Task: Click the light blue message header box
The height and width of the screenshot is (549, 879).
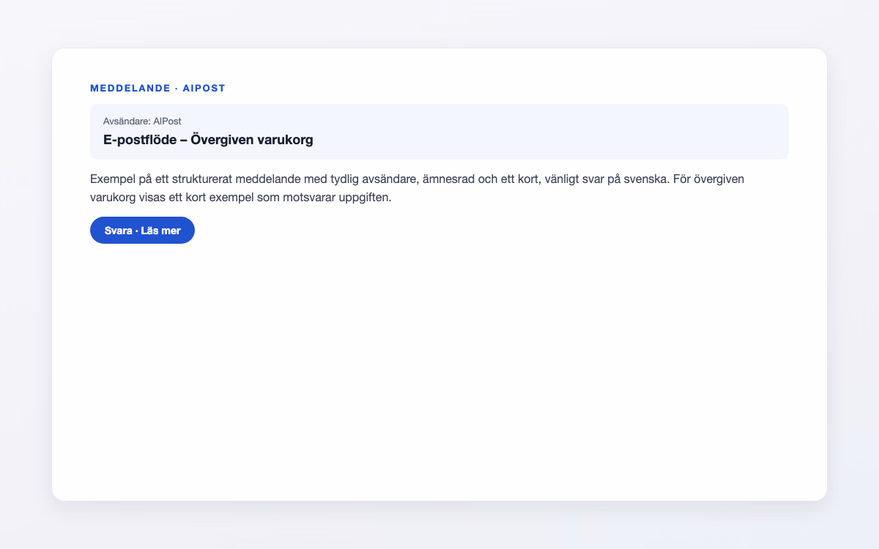Action: tap(439, 132)
